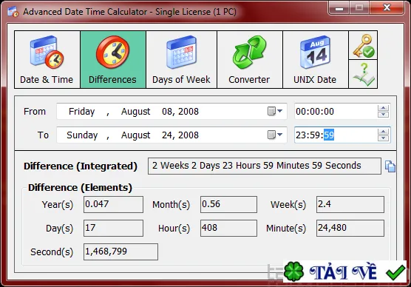The height and width of the screenshot is (287, 411).
Task: Click the Week(s) value 2.4
Action: pos(350,204)
